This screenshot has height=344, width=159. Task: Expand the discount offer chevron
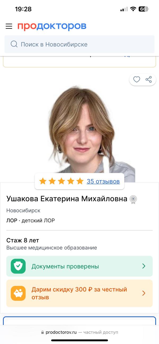[x=144, y=293]
